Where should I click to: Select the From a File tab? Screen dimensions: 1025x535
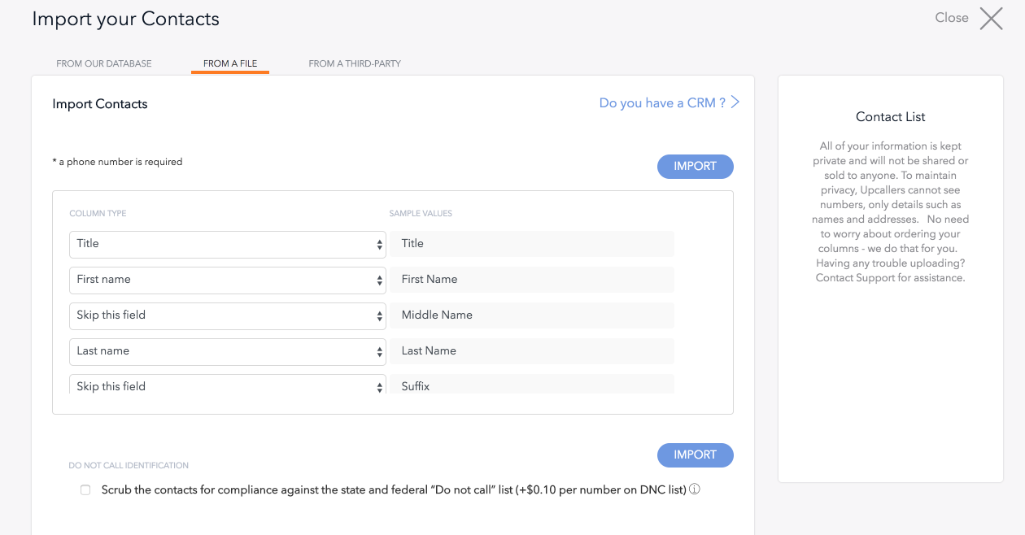tap(230, 63)
